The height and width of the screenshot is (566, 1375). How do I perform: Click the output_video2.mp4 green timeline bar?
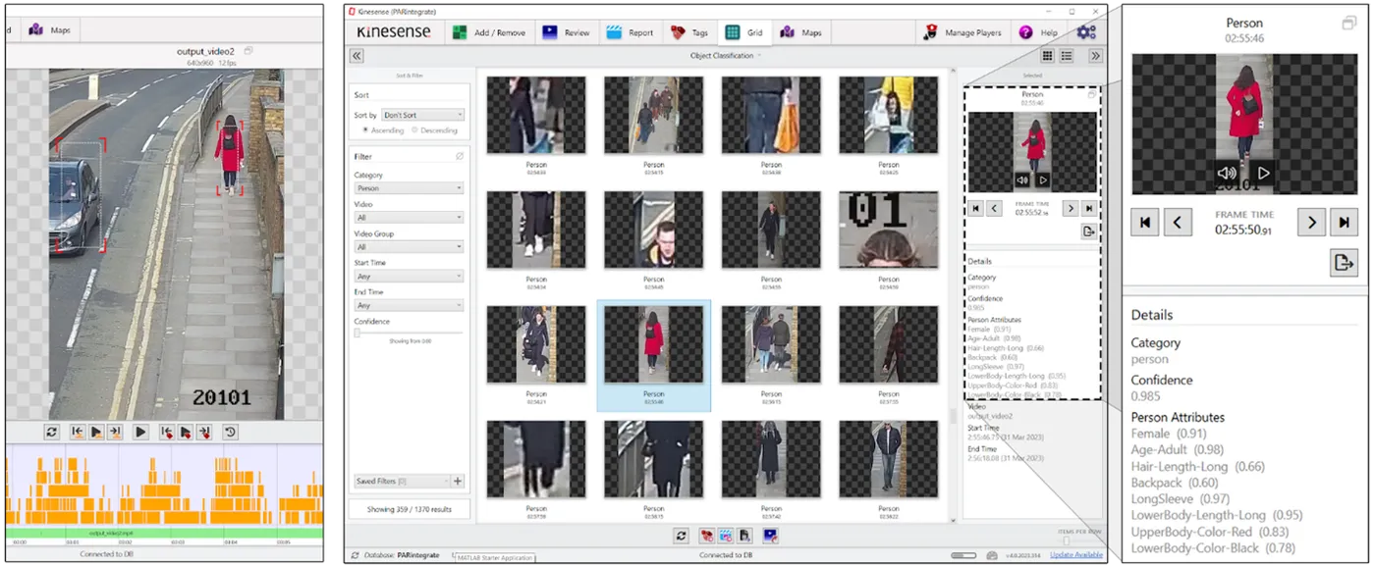coord(163,534)
